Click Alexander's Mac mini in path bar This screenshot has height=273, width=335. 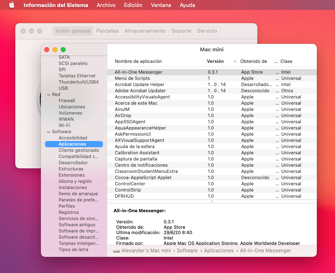[x=146, y=251]
